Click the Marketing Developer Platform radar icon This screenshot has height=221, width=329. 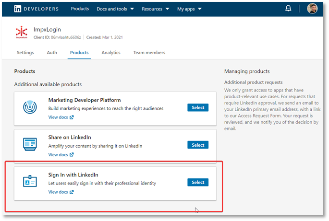30,107
